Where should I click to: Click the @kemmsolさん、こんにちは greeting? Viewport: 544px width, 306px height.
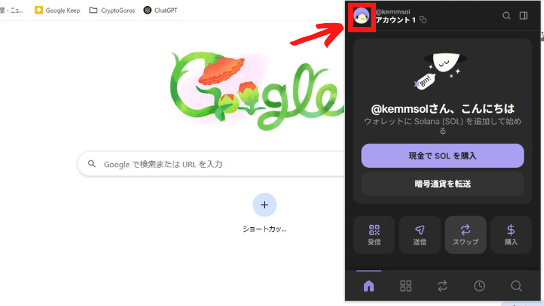point(443,109)
